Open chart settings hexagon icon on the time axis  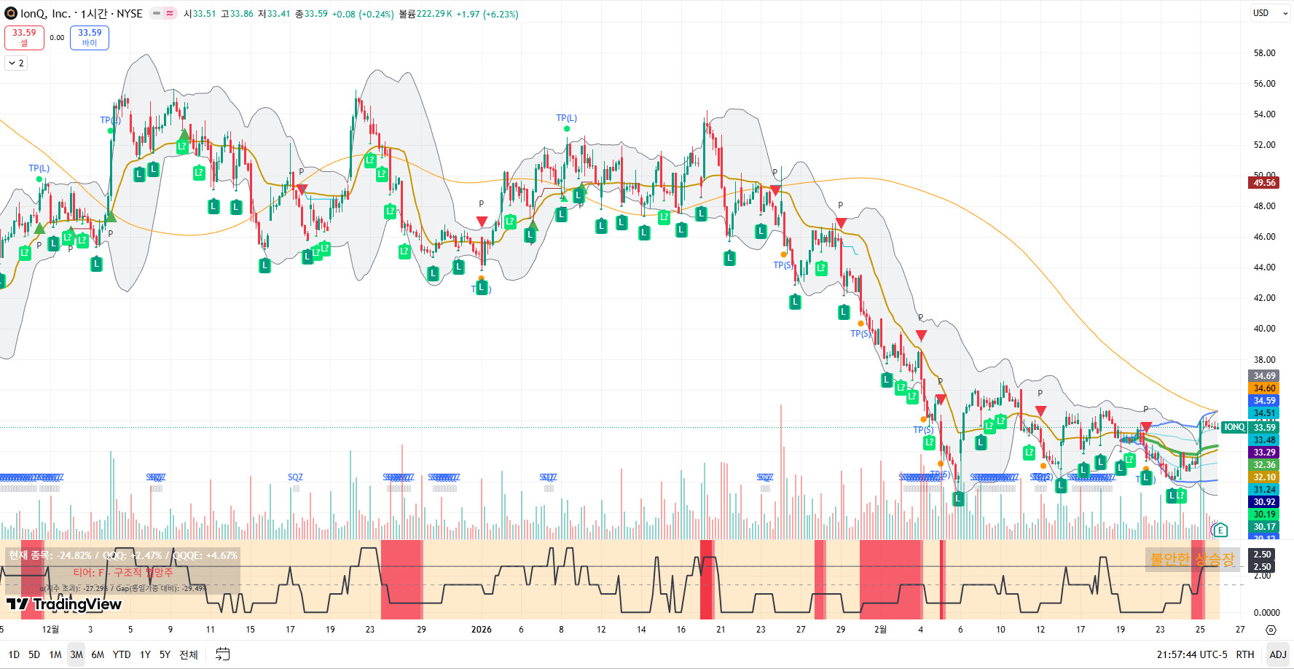[x=1271, y=630]
